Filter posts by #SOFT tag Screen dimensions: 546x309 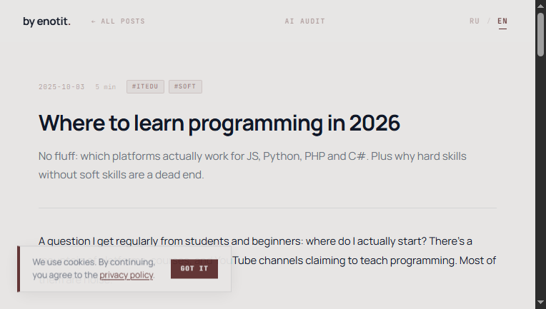(185, 87)
